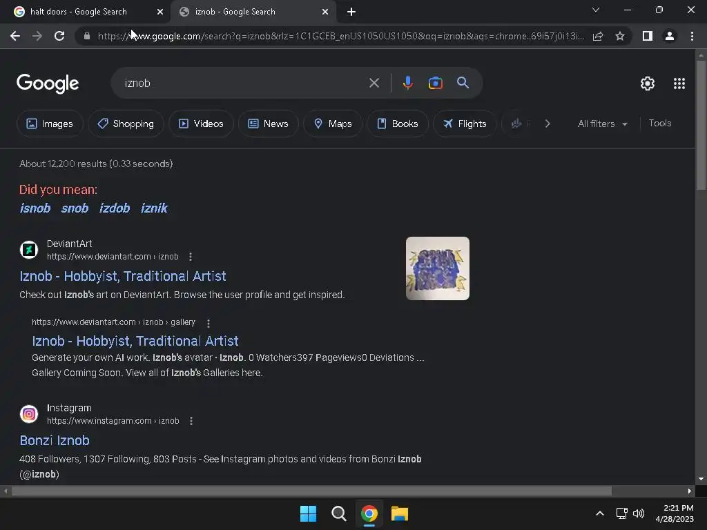Open Google apps grid
This screenshot has width=707, height=530.
(x=679, y=84)
